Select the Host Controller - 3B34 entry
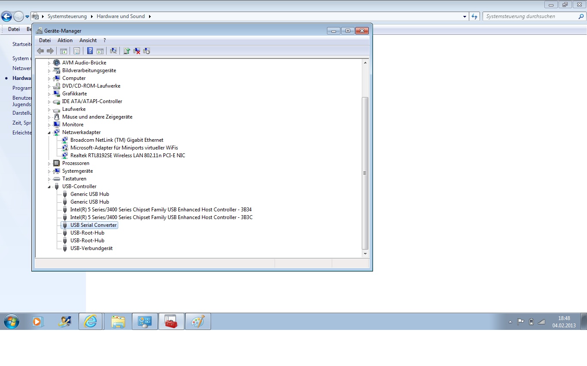The width and height of the screenshot is (587, 366). [x=161, y=210]
